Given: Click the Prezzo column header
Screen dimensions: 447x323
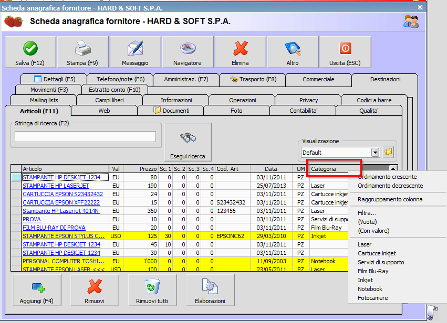Looking at the screenshot, I should pyautogui.click(x=141, y=169).
